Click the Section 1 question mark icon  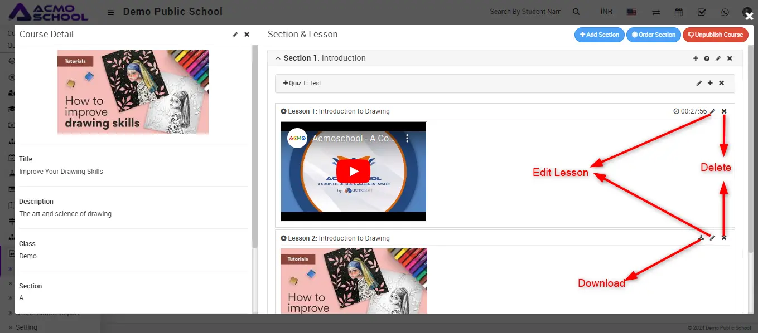(x=707, y=58)
